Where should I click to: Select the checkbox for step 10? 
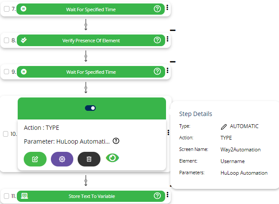tap(6, 134)
